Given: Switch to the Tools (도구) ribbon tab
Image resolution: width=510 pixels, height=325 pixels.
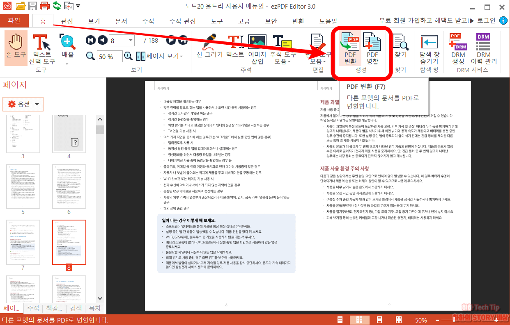Looking at the screenshot, I should click(217, 21).
